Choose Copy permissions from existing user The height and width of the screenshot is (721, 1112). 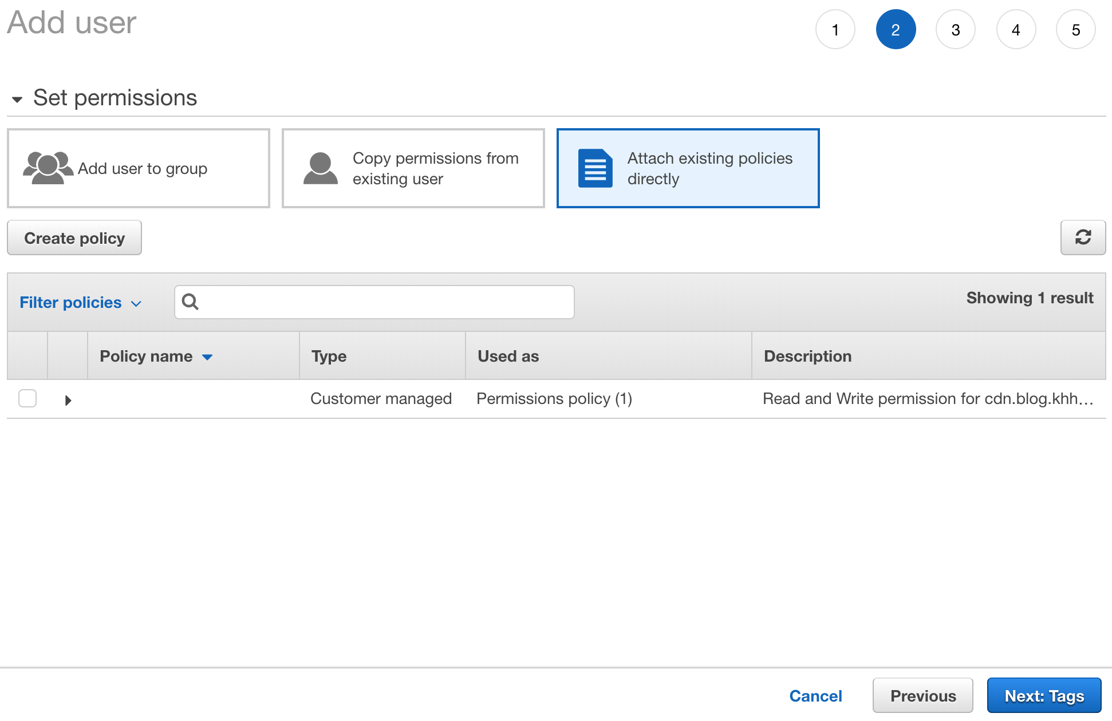pyautogui.click(x=413, y=168)
